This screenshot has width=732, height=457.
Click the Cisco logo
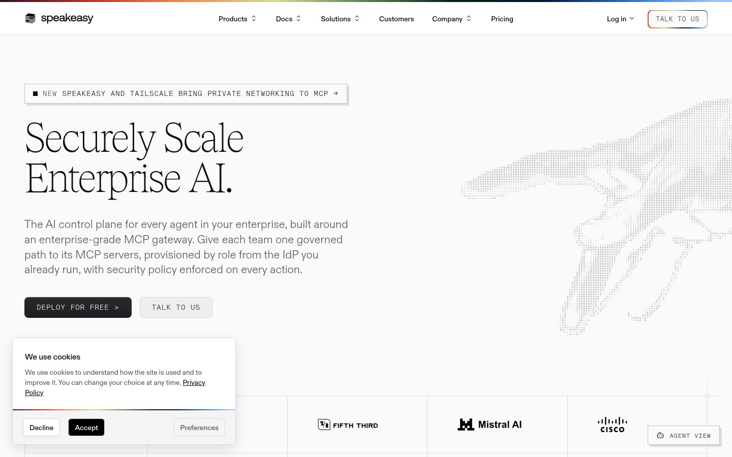click(612, 425)
